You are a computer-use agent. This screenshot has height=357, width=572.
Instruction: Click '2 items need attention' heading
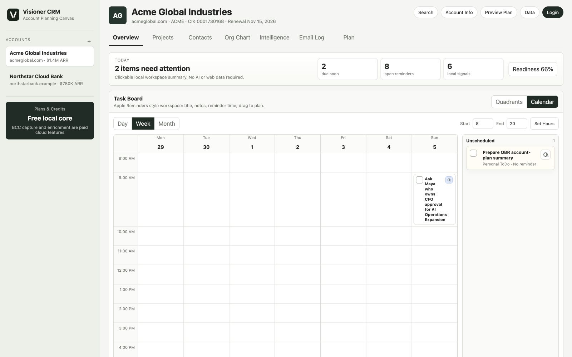click(x=152, y=69)
